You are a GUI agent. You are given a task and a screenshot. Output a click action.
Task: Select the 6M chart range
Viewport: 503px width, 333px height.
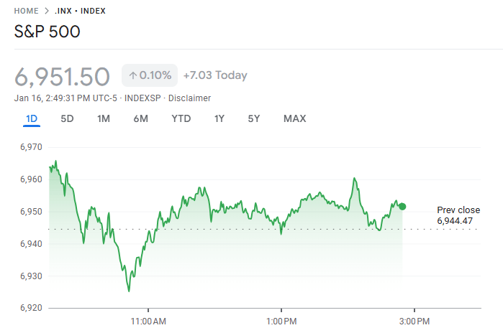pos(140,118)
